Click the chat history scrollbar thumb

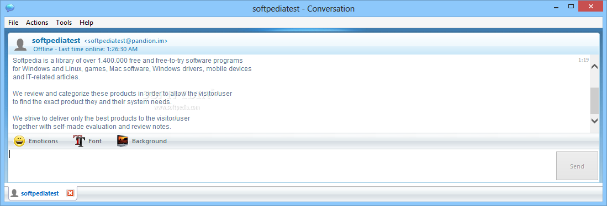(595, 101)
